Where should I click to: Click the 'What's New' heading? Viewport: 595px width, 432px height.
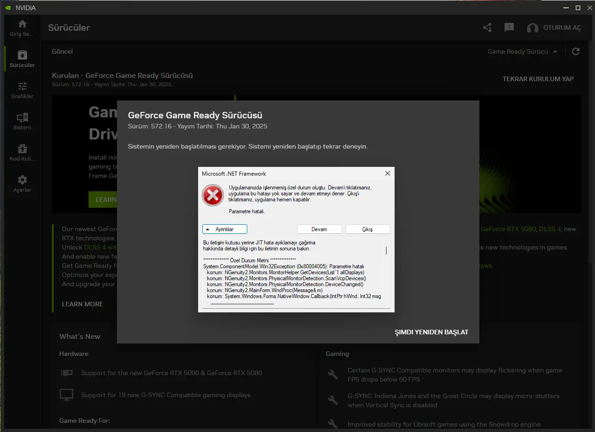click(x=80, y=336)
